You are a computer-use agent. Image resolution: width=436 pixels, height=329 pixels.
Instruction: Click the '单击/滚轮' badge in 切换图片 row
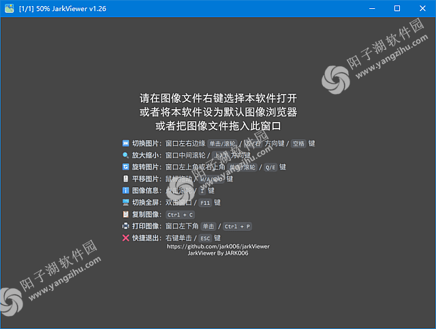pyautogui.click(x=223, y=144)
